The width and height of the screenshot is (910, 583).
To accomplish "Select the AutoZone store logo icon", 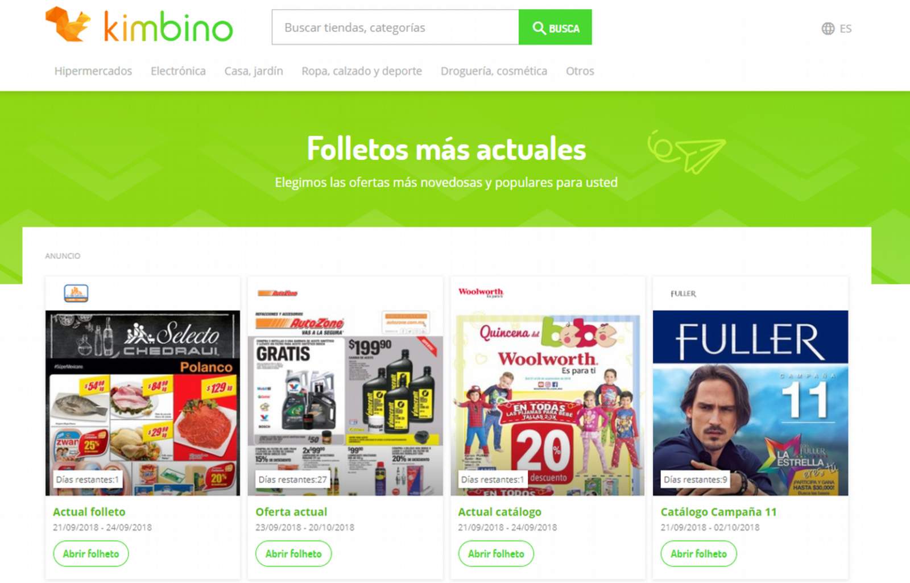I will 278,293.
